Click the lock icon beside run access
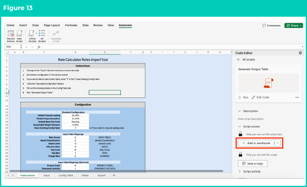Screen dimensions: 307x187 (x=240, y=134)
